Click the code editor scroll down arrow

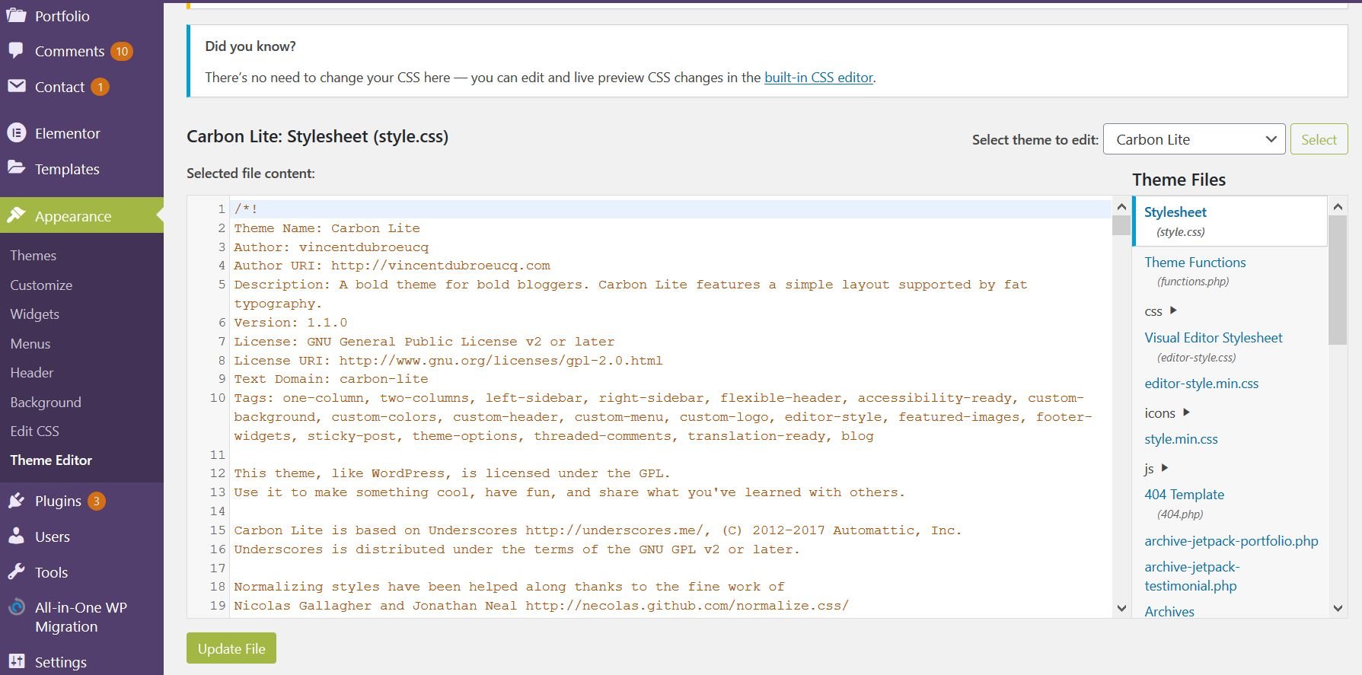point(1121,607)
